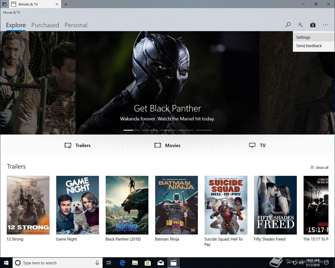335x268 pixels.
Task: Open the Black Panther (2018) poster
Action: point(127,205)
